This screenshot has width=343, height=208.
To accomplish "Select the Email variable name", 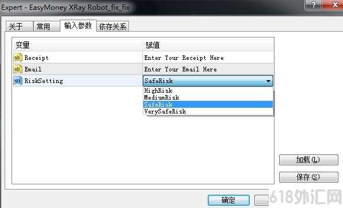I will (33, 69).
